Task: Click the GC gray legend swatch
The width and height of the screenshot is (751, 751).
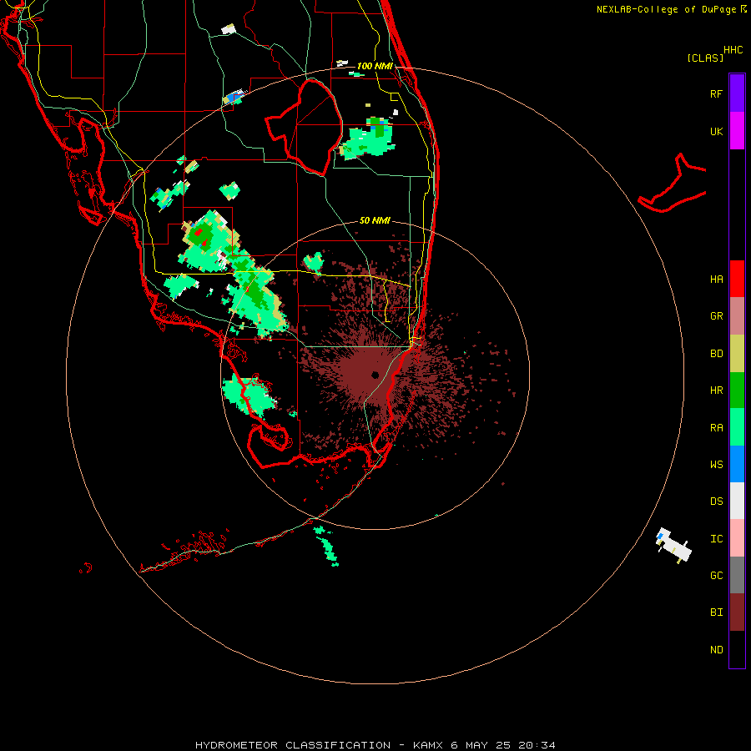Action: tap(737, 575)
